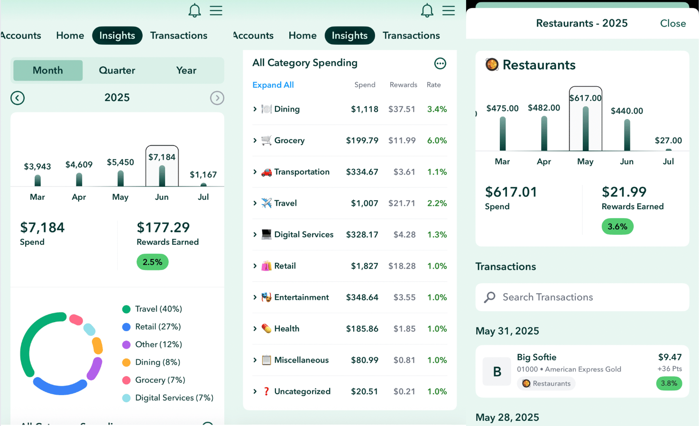Expand the Retail category row

(255, 266)
